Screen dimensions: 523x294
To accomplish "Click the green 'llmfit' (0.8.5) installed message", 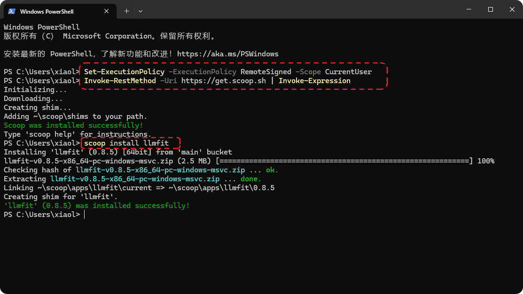I will [96, 206].
